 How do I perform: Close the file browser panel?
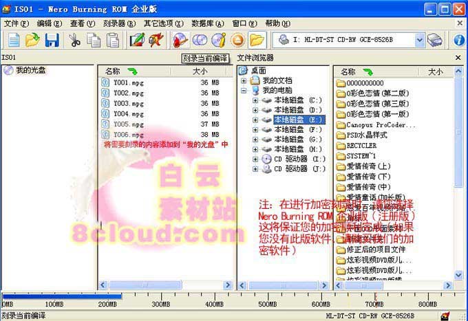tap(458, 58)
